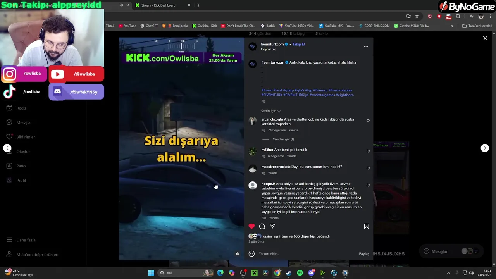Open Pano in the sidebar
The height and width of the screenshot is (279, 496).
(16, 166)
